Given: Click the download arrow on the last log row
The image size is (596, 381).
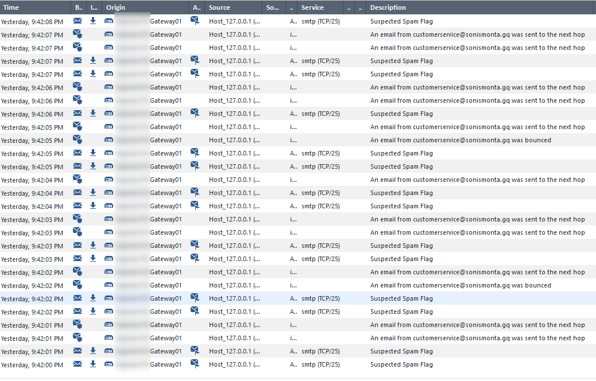Looking at the screenshot, I should coord(92,364).
